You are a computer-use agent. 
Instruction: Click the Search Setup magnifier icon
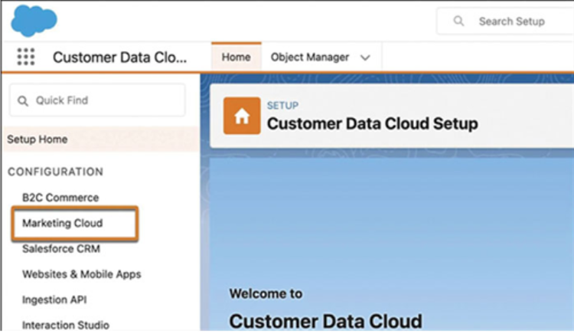click(458, 21)
